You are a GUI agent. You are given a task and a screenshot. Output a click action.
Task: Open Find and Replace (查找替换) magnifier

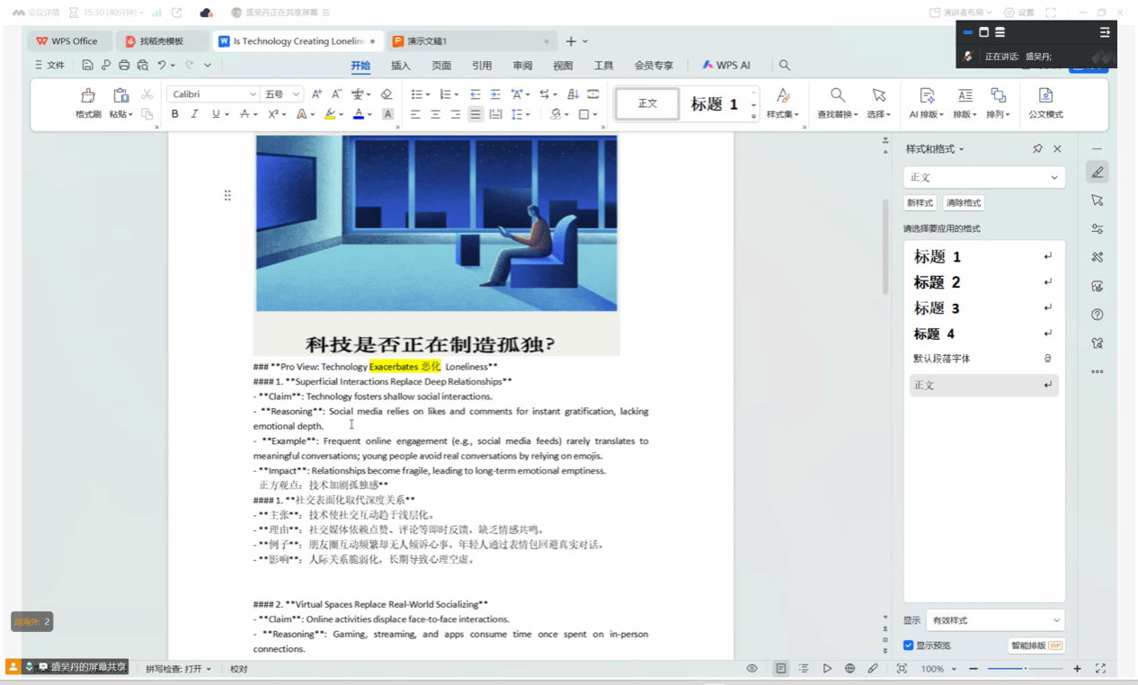[x=837, y=95]
